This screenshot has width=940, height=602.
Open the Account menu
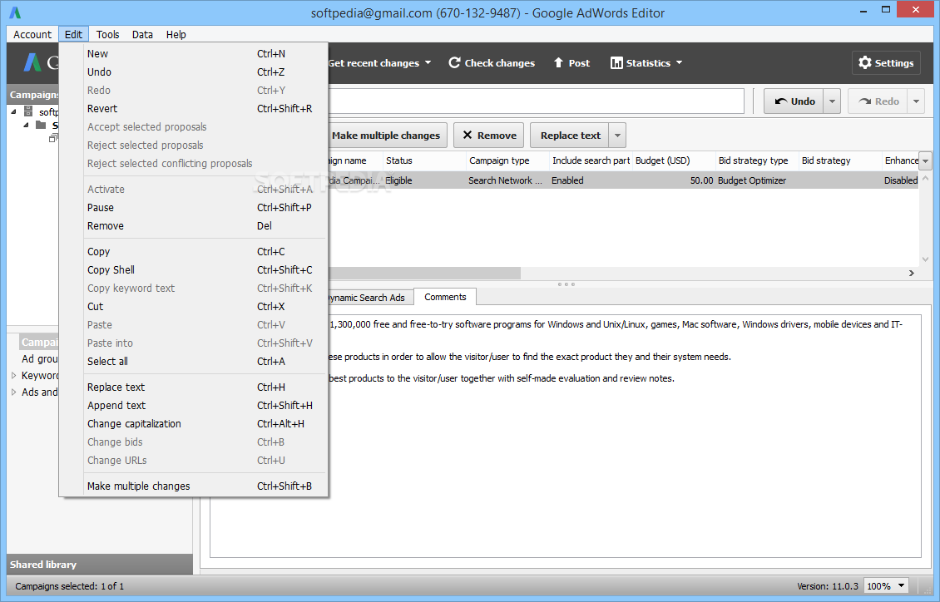click(32, 34)
